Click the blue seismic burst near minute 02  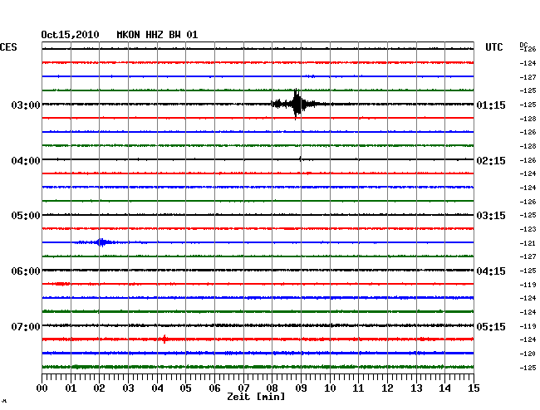(x=101, y=242)
